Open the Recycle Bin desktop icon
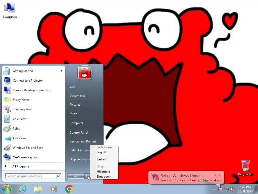This screenshot has height=194, width=258. 245,168
